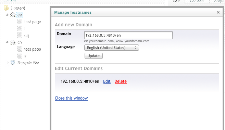Click the 192.168.0.5:4810/en current domain text
The height and width of the screenshot is (130, 225).
click(80, 81)
